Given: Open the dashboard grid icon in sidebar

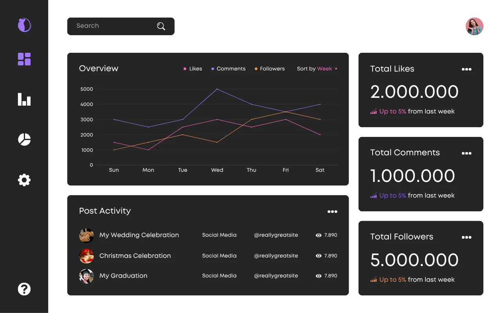Looking at the screenshot, I should pyautogui.click(x=24, y=59).
